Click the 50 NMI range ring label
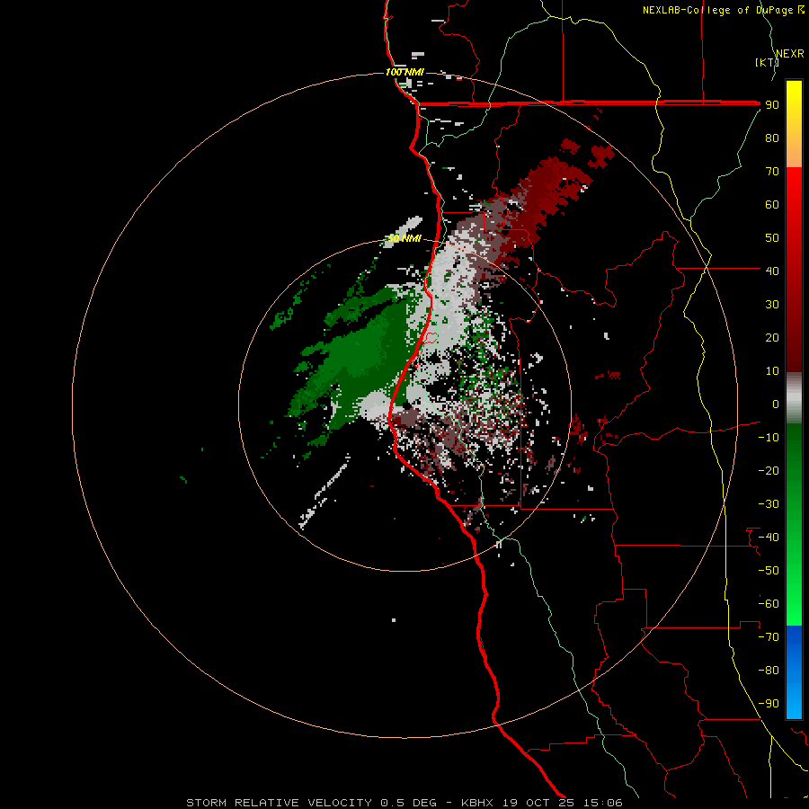 pos(404,238)
